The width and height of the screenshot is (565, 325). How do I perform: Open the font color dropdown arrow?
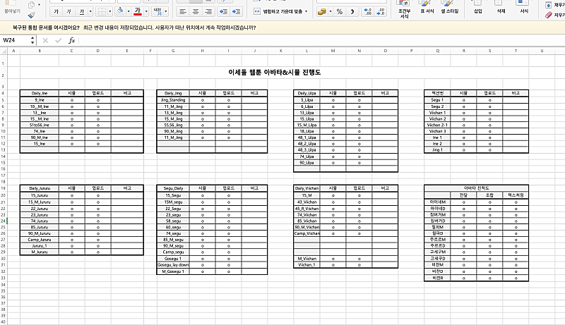click(x=146, y=11)
